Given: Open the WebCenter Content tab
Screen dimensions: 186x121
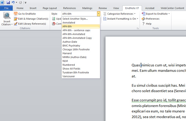Looking at the screenshot, I should click(x=172, y=8).
